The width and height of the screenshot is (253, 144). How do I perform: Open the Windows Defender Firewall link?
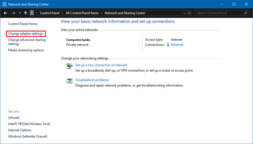click(x=27, y=136)
